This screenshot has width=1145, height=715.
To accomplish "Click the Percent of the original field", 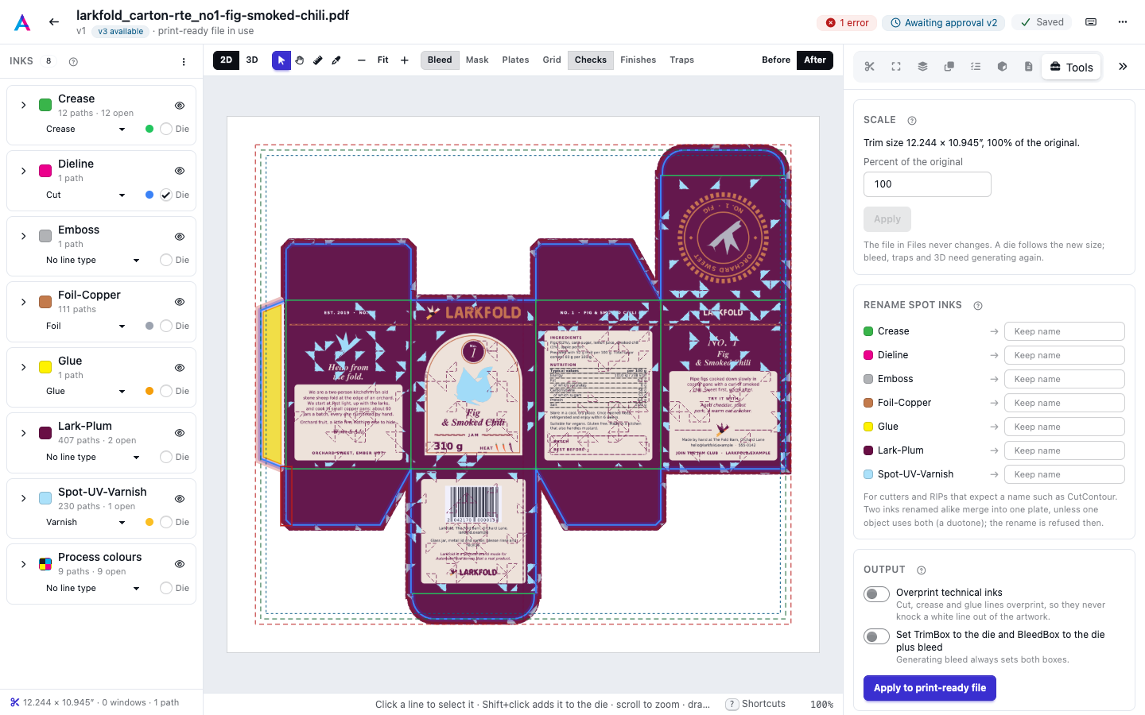I will click(927, 184).
